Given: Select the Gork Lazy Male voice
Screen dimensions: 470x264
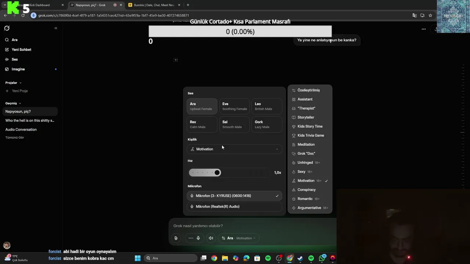Looking at the screenshot, I should pyautogui.click(x=267, y=124).
